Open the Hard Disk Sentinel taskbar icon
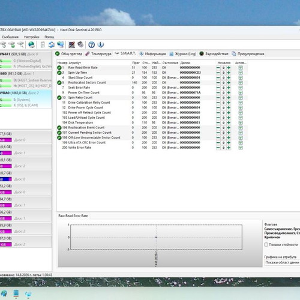 pyautogui.click(x=16, y=293)
